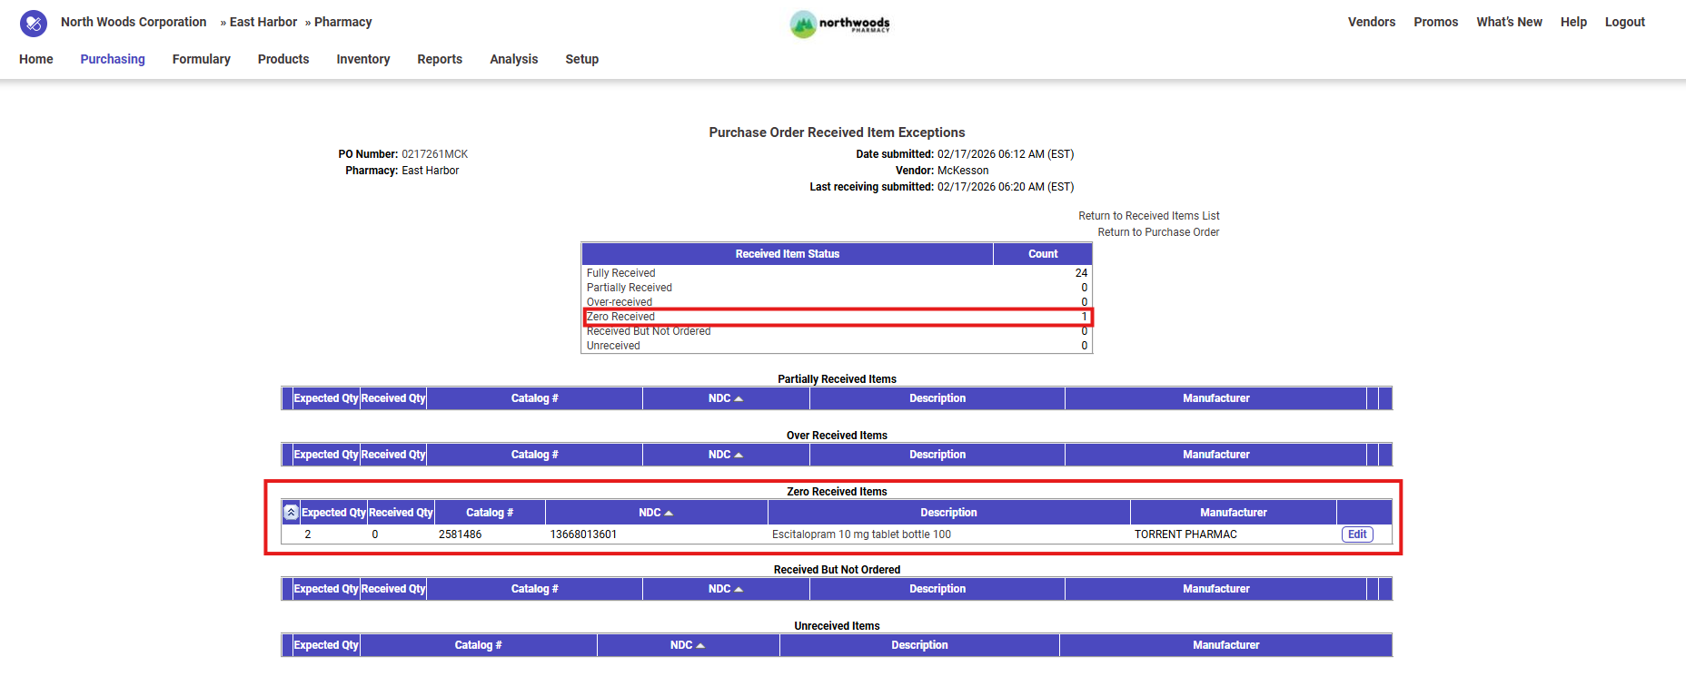This screenshot has width=1686, height=696.
Task: Go to the Reports menu
Action: pos(440,59)
